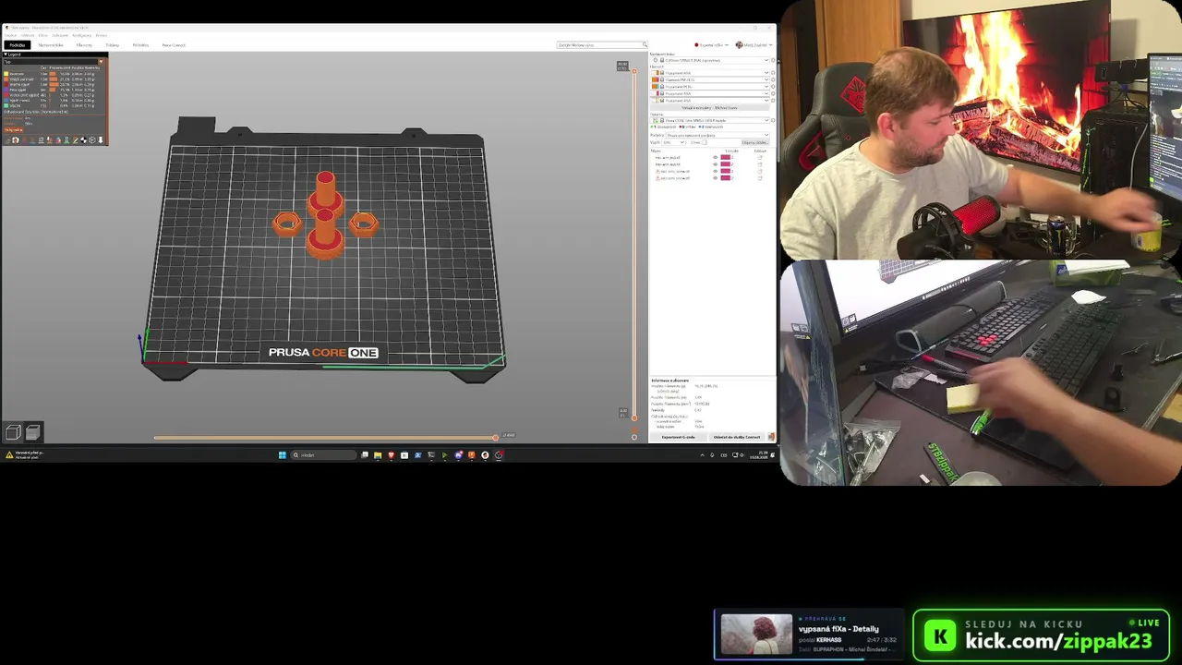1182x665 pixels.
Task: Switch to sliced preview layers icon
Action: tap(32, 432)
